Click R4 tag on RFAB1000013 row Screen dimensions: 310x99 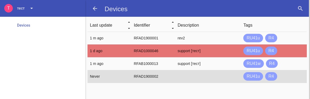click(272, 64)
